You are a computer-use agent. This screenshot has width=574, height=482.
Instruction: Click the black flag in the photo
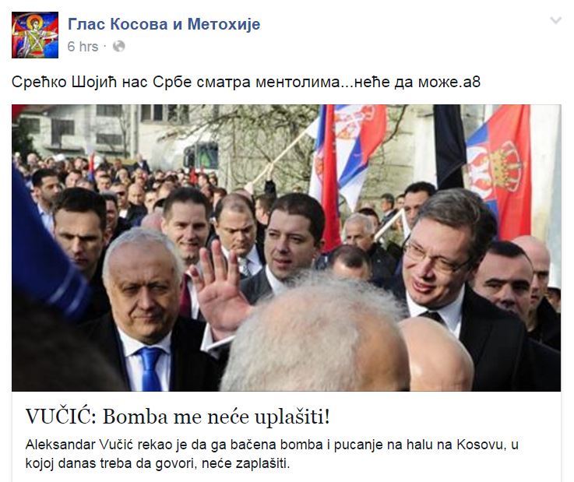(x=449, y=146)
